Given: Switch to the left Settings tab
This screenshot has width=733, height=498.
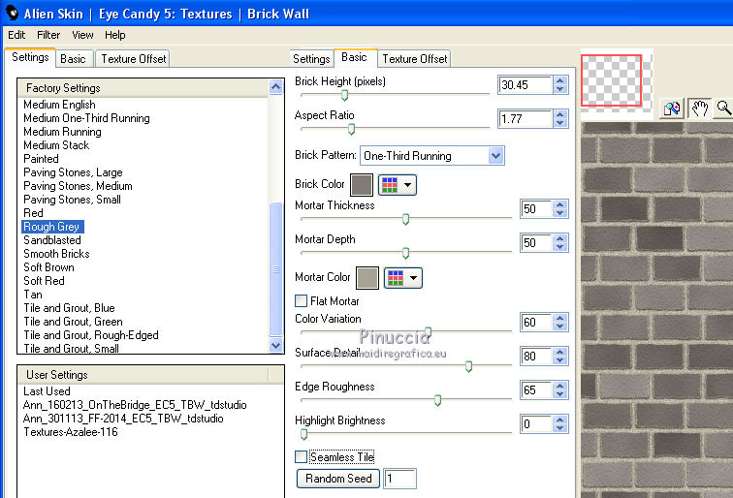Looking at the screenshot, I should tap(30, 57).
